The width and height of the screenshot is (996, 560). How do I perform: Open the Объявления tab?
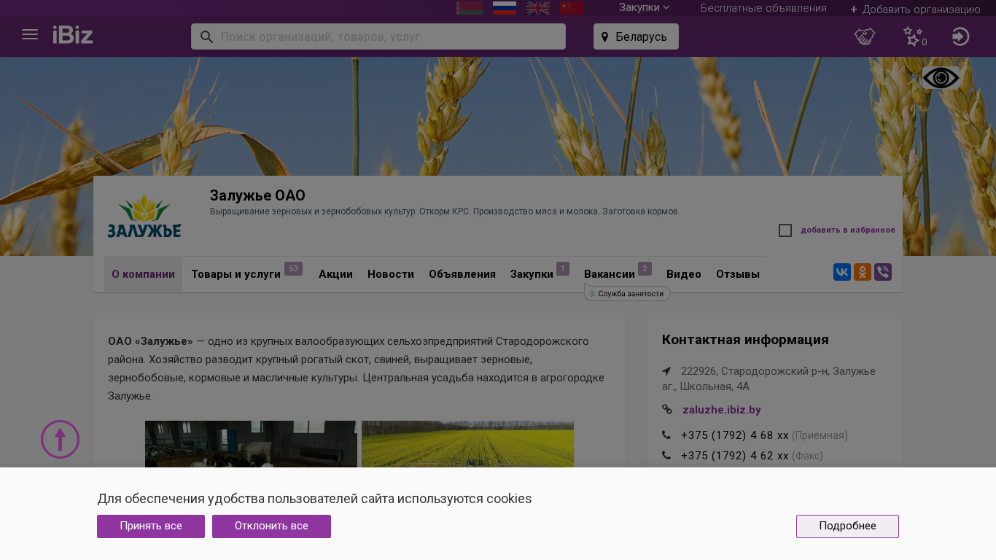pos(462,274)
